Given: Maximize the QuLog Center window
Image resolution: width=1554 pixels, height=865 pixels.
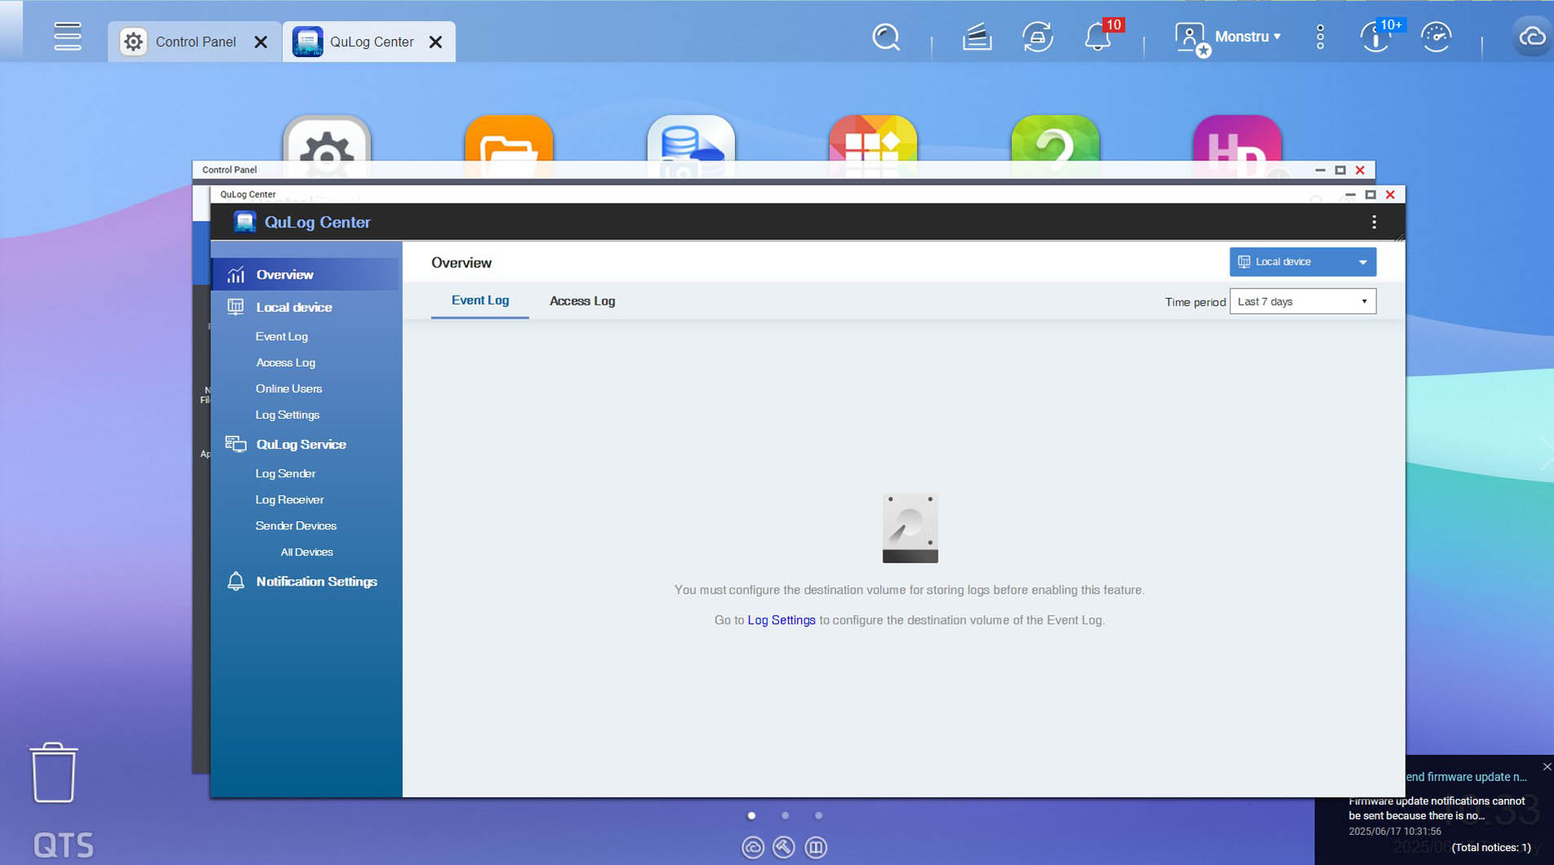Looking at the screenshot, I should click(1371, 195).
